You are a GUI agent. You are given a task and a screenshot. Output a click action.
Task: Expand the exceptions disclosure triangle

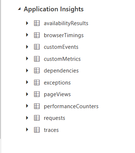click(x=27, y=82)
